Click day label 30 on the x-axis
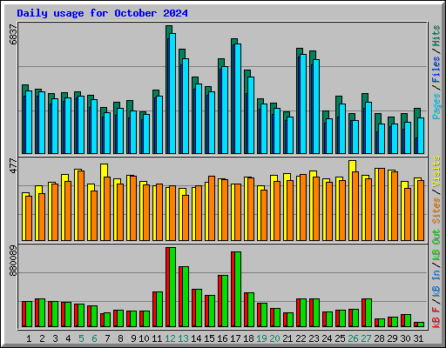446x348 pixels. tap(405, 338)
